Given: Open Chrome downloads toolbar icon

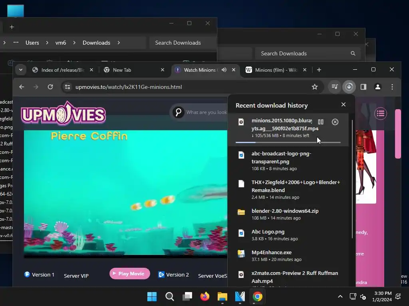Looking at the screenshot, I should [x=349, y=86].
